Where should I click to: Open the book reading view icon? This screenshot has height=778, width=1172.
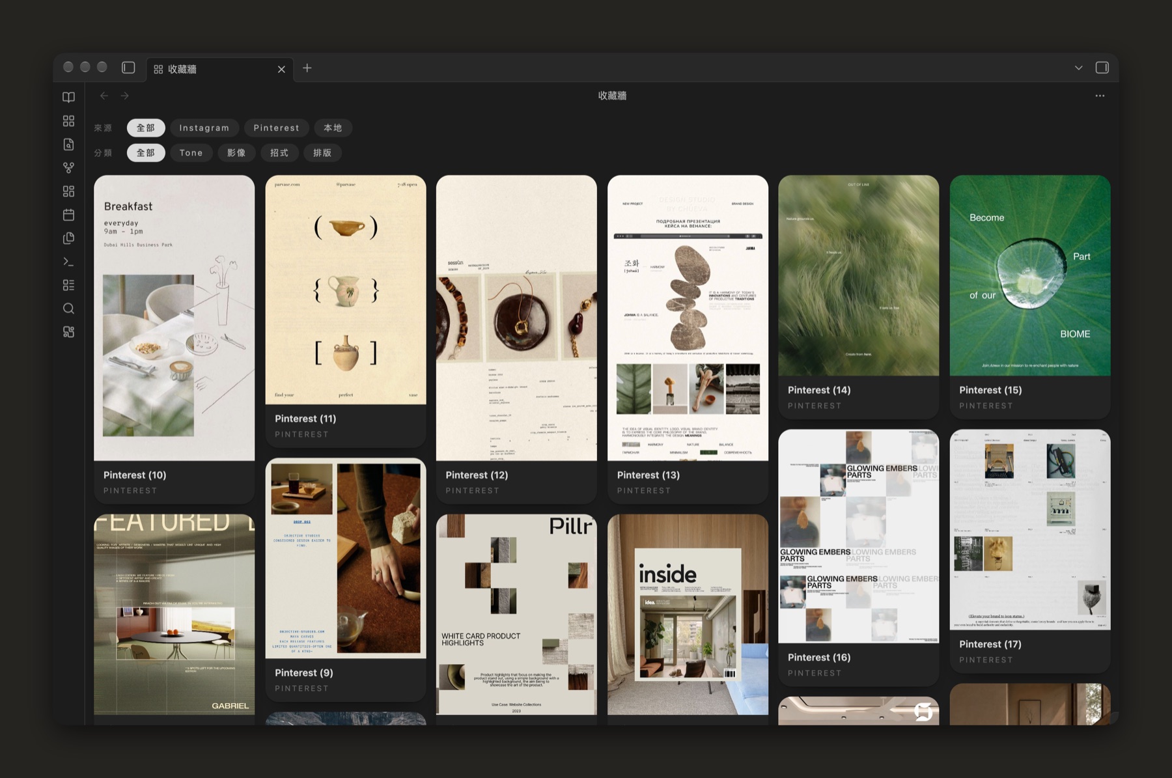(x=68, y=97)
